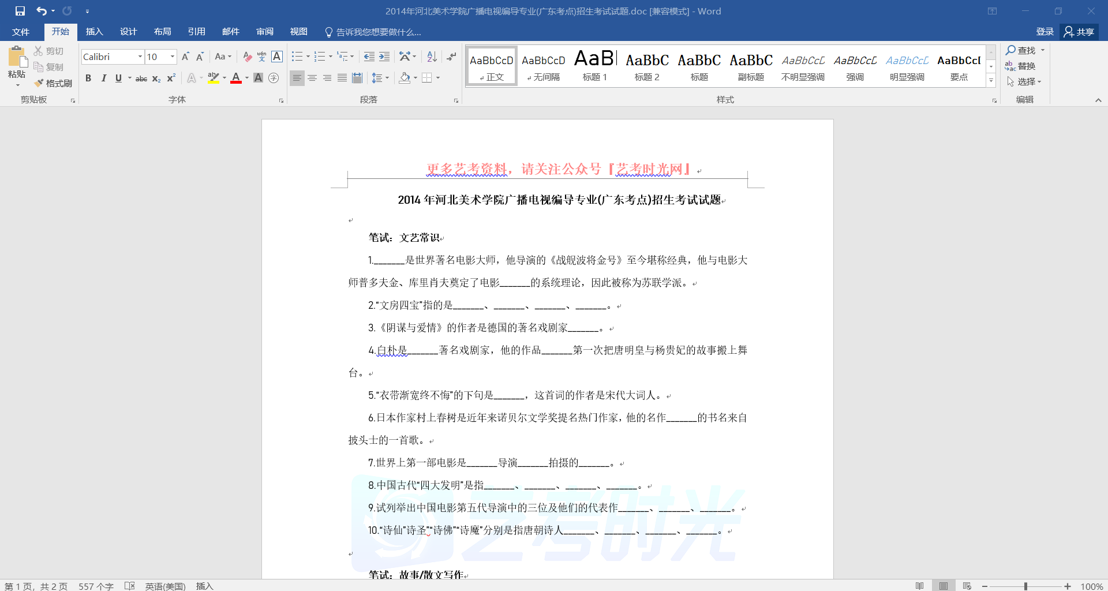The height and width of the screenshot is (591, 1108).
Task: Increase indent of the paragraph
Action: pyautogui.click(x=384, y=57)
